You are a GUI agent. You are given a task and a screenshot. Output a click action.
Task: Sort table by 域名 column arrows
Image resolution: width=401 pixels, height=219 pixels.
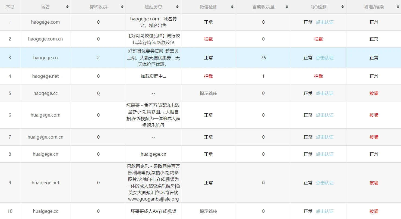click(67, 7)
